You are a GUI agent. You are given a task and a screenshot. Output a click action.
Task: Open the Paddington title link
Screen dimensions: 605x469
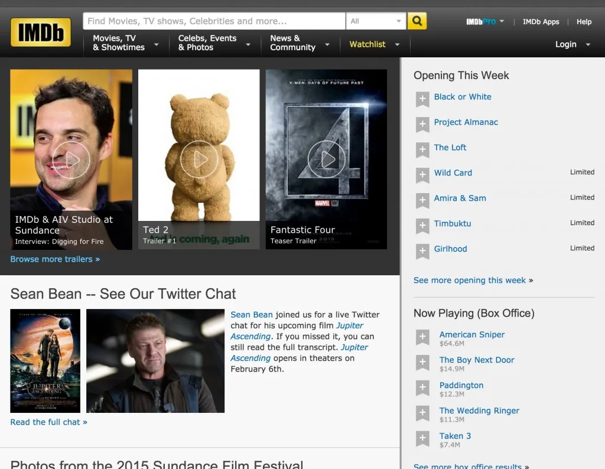tap(461, 385)
